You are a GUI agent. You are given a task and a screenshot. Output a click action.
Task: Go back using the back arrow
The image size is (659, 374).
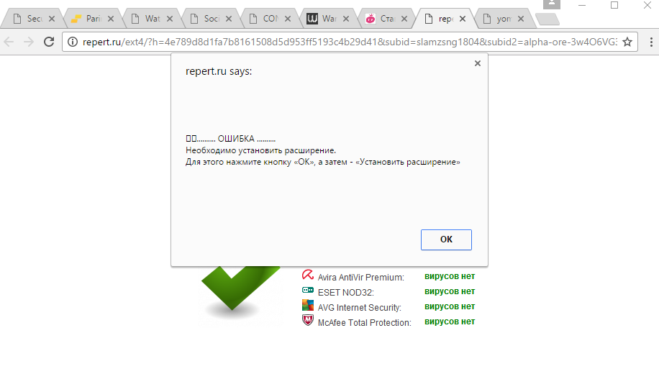click(x=10, y=42)
